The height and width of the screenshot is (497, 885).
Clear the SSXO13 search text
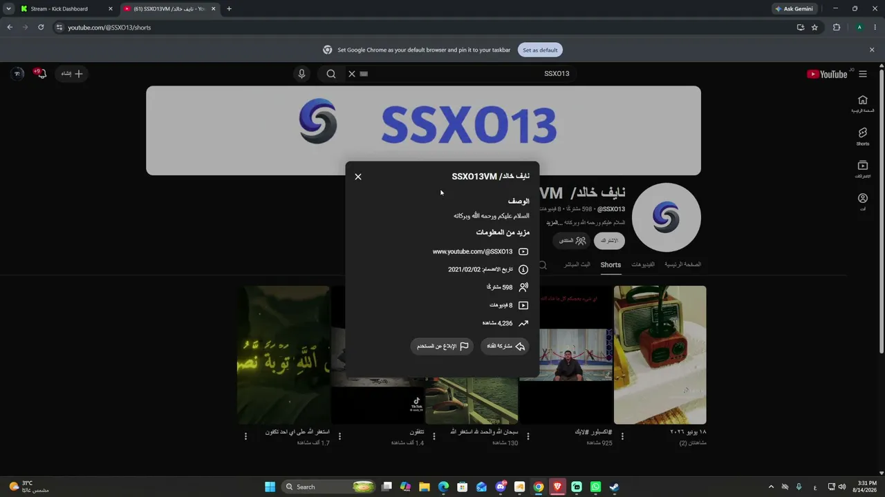pyautogui.click(x=352, y=74)
